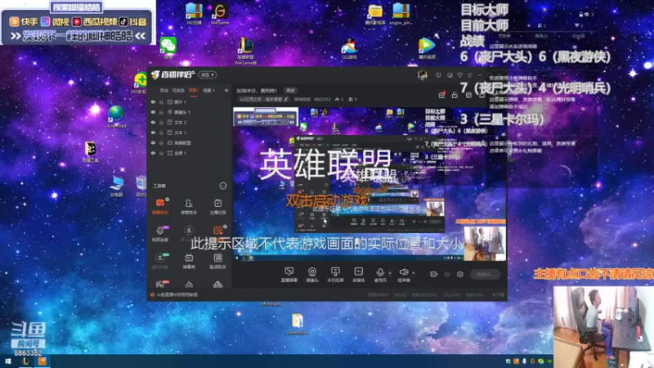Open the 歌词助手 lyrics tool
Image resolution: width=654 pixels, height=368 pixels.
click(217, 261)
